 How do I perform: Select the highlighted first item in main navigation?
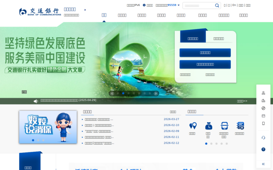(104, 15)
